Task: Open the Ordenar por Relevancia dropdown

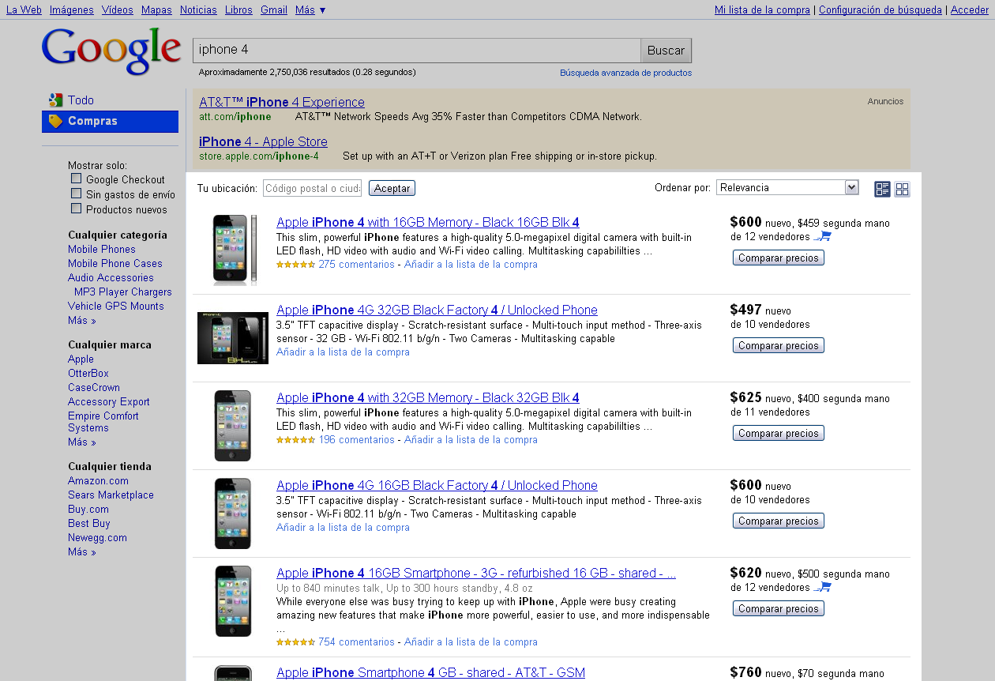Action: point(787,187)
